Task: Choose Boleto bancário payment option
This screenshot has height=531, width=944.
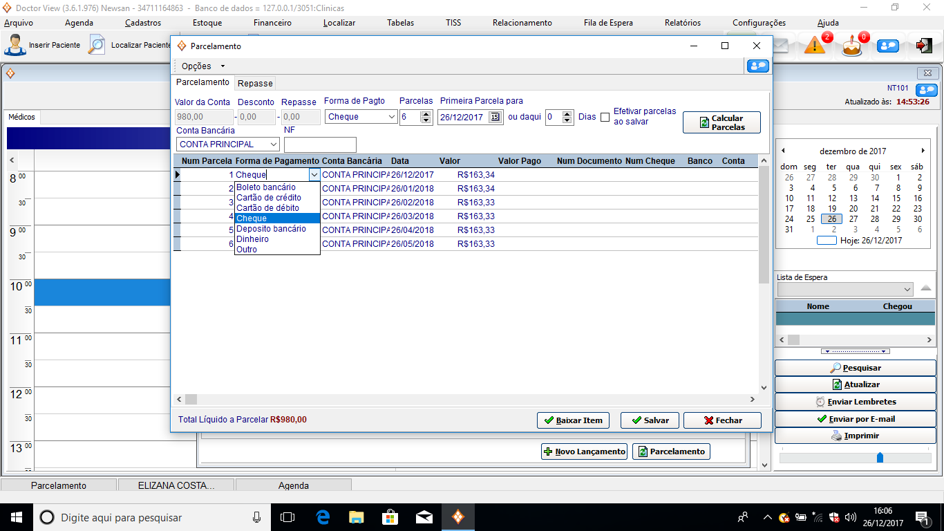Action: tap(266, 187)
